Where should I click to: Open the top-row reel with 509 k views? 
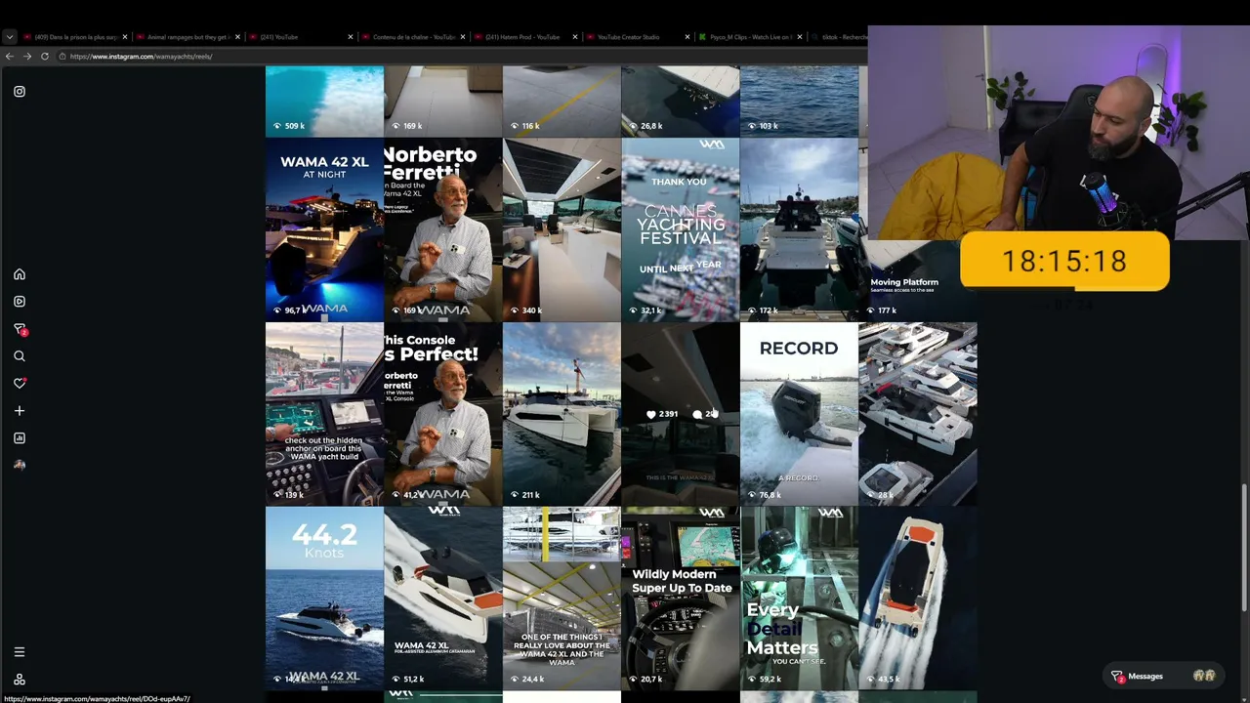tap(324, 101)
